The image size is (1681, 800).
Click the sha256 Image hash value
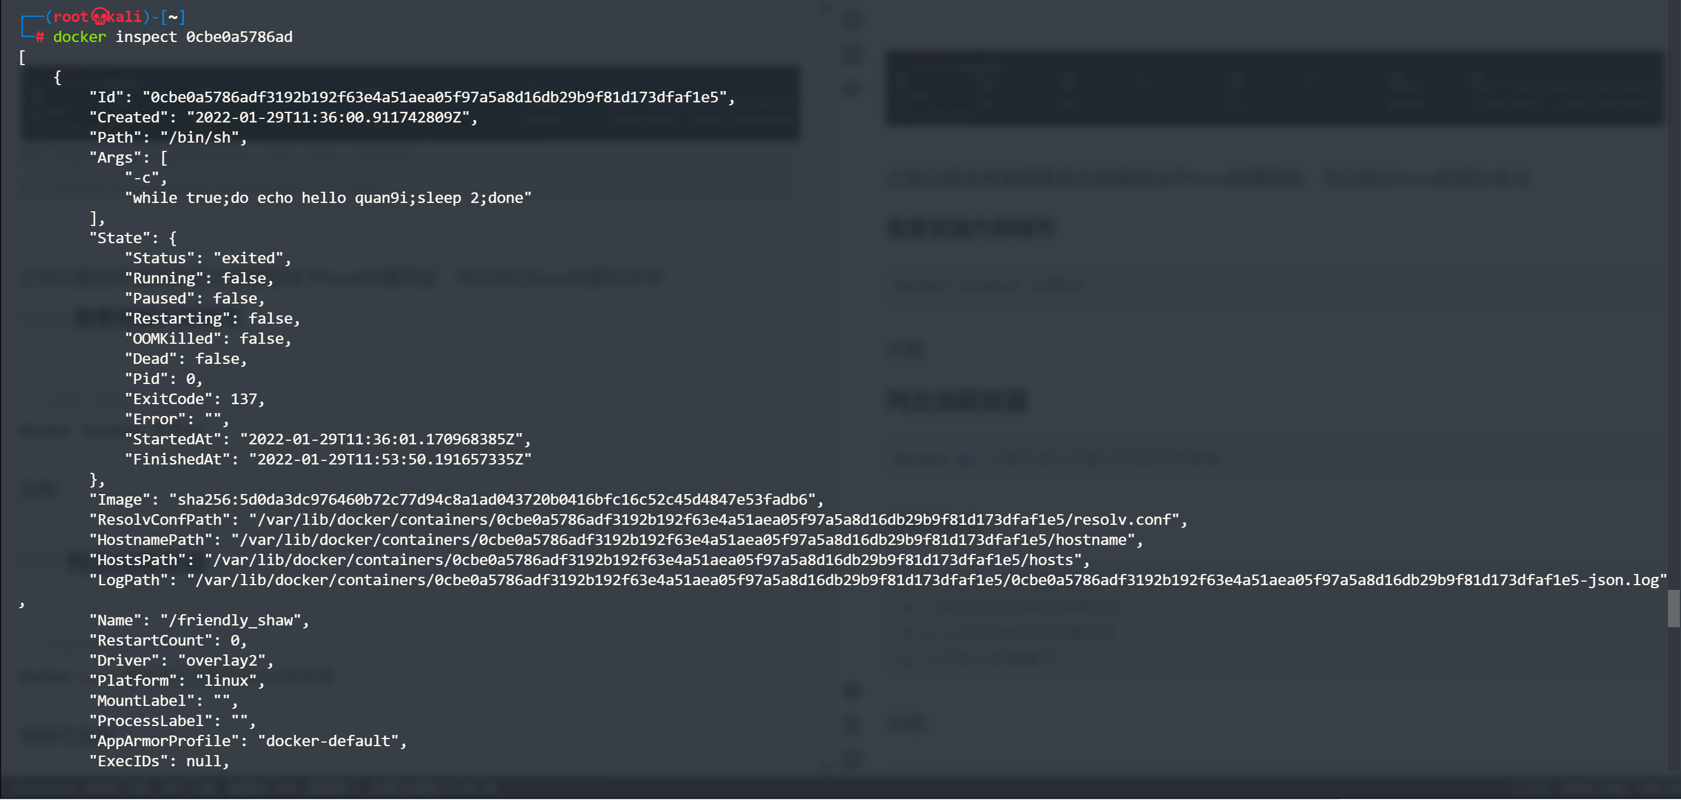(x=493, y=499)
